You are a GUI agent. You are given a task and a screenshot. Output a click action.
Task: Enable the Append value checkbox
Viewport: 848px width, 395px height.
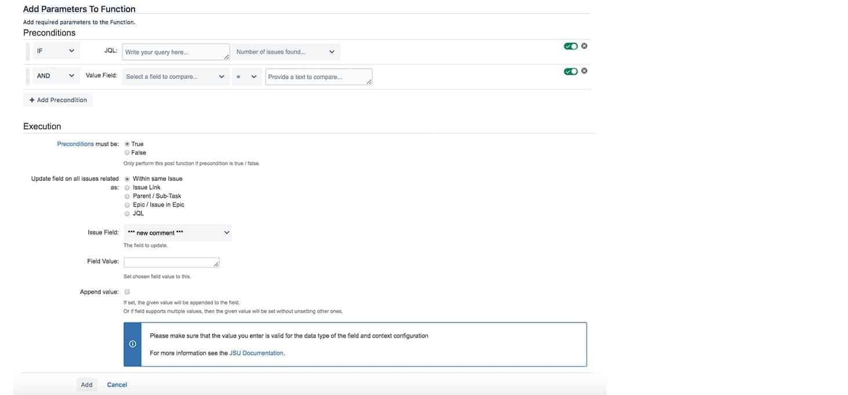tap(126, 292)
